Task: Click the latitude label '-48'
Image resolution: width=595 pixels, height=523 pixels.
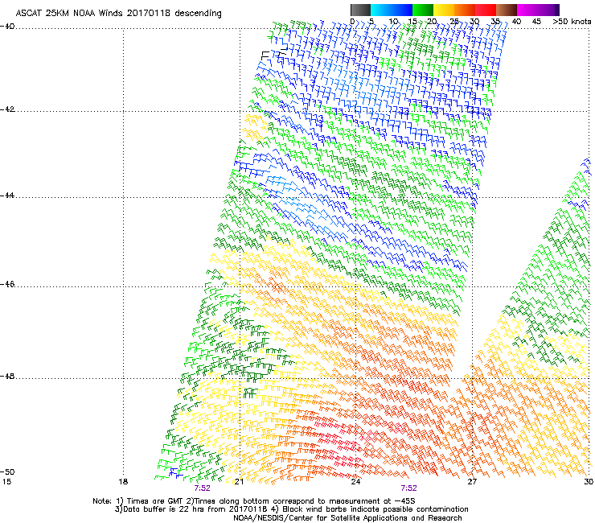Action: pyautogui.click(x=7, y=376)
